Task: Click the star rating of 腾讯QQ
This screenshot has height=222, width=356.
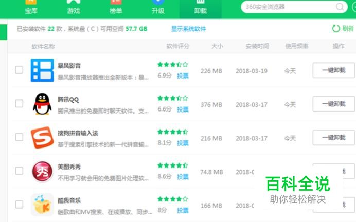Action: pos(173,98)
